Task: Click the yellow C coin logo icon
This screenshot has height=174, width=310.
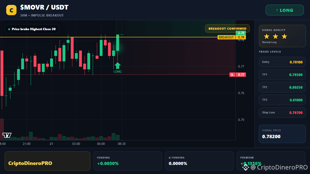Action: tap(11, 10)
